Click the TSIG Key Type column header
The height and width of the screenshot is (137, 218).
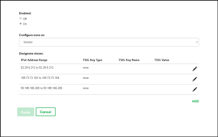click(x=92, y=60)
